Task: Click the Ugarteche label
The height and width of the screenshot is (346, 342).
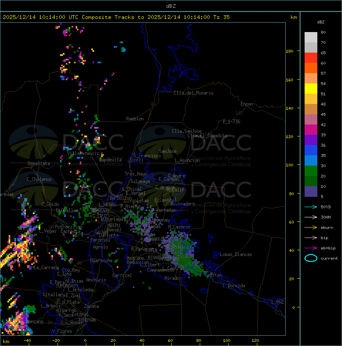Action: point(102,261)
